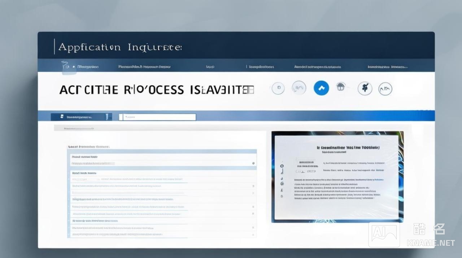Open the short middle navigation item
462x258 pixels.
pos(210,67)
